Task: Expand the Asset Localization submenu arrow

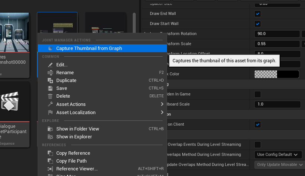Action: pos(162,112)
